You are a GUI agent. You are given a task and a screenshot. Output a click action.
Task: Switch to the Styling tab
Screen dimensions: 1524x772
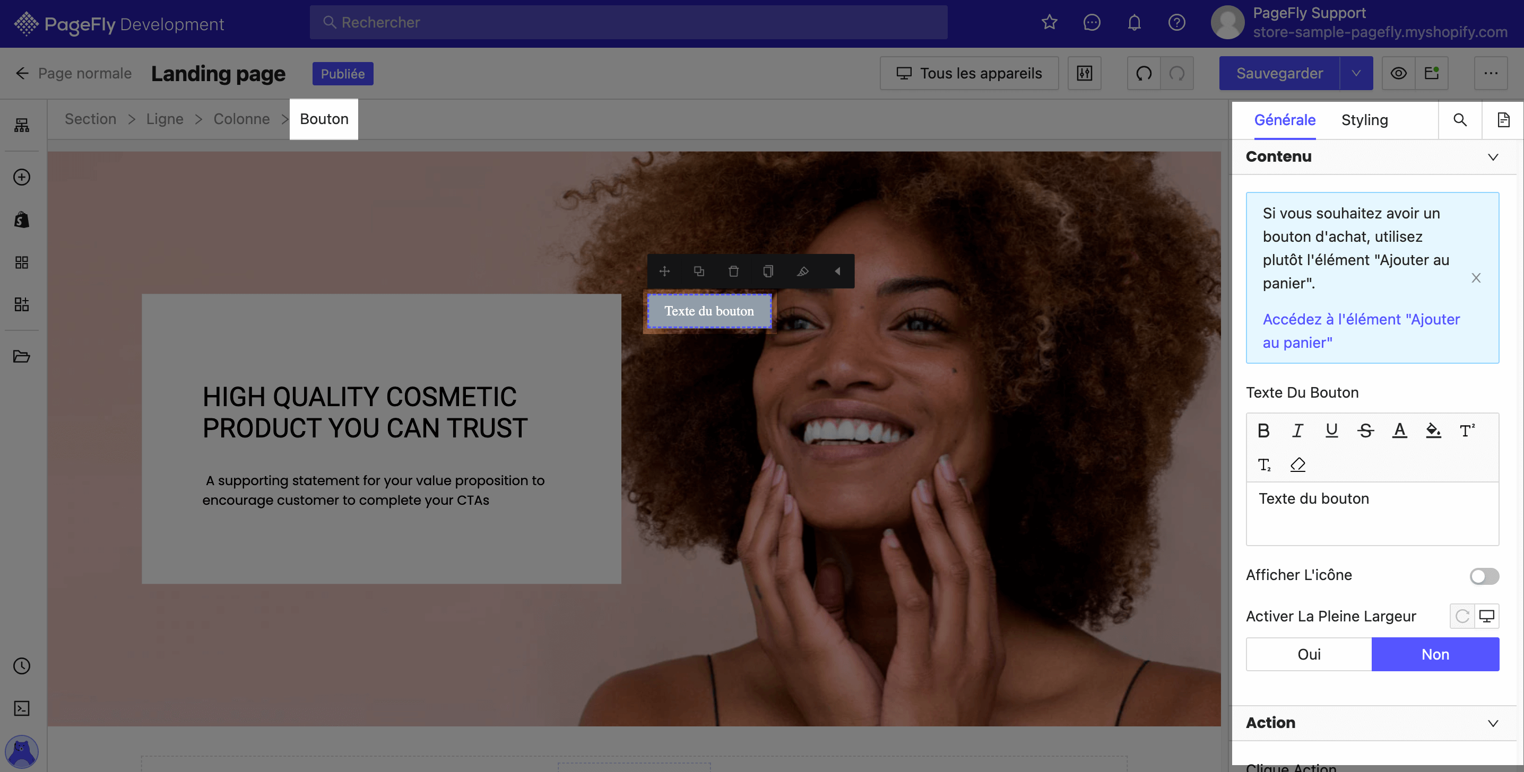(x=1364, y=120)
